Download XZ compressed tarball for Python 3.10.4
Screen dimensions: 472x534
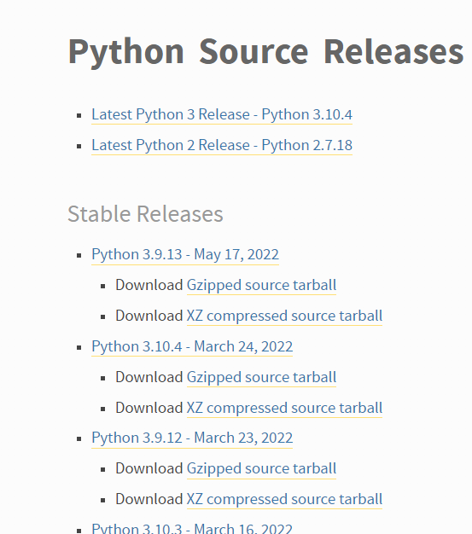(284, 408)
